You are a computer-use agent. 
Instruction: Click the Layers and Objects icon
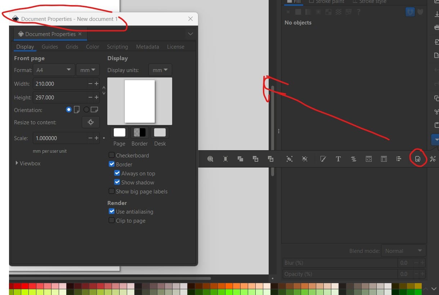click(353, 159)
